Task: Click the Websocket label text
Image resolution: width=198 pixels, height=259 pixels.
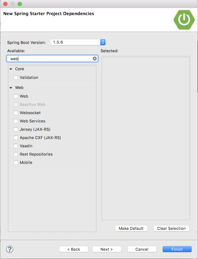Action: point(30,113)
